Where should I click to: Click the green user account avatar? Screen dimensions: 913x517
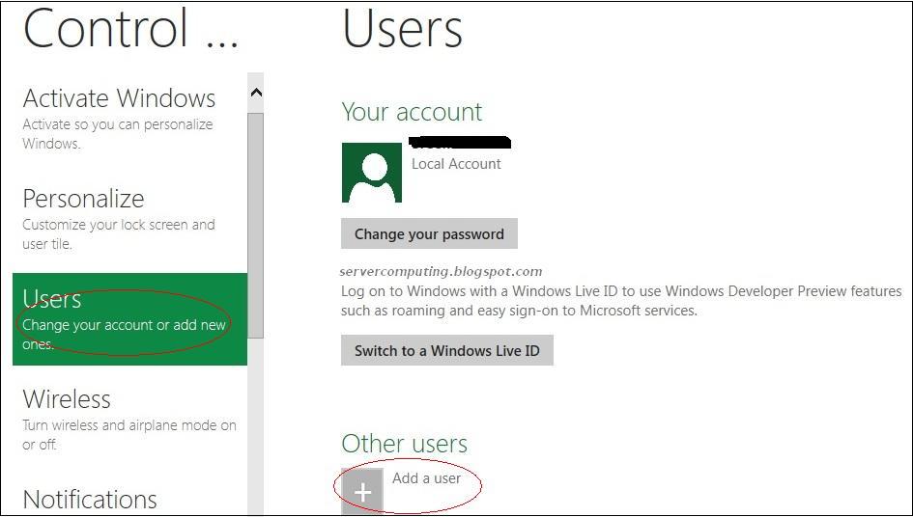tap(371, 173)
